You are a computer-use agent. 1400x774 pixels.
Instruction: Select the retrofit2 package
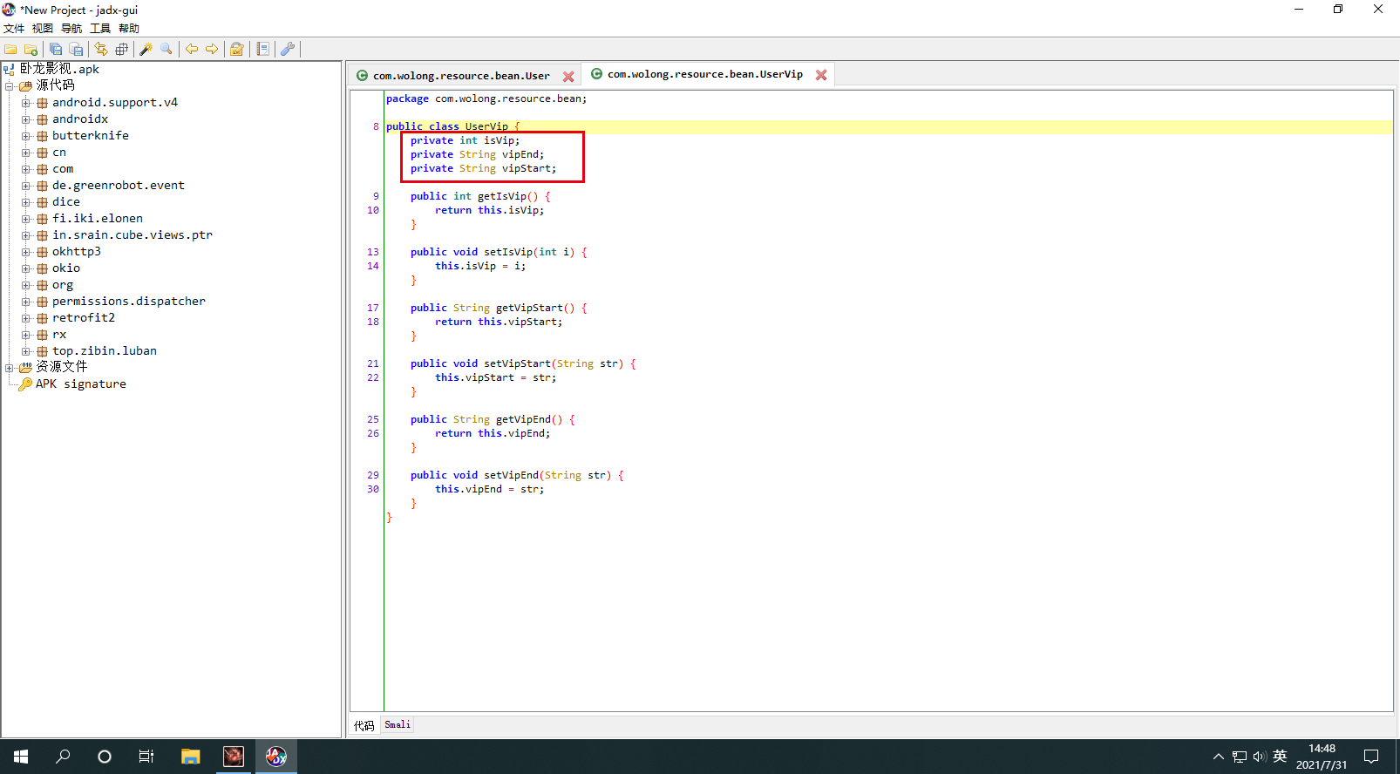tap(83, 318)
